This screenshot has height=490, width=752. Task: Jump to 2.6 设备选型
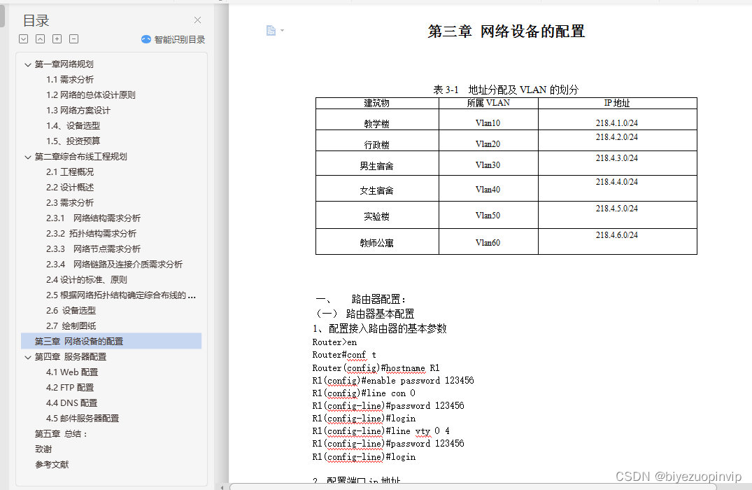point(71,311)
